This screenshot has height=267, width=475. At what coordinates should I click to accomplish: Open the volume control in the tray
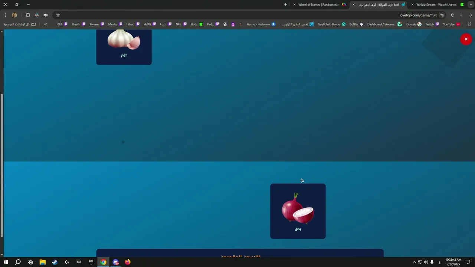click(426, 262)
